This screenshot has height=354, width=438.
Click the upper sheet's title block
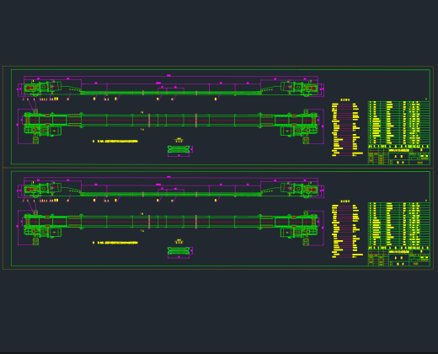[x=398, y=156]
